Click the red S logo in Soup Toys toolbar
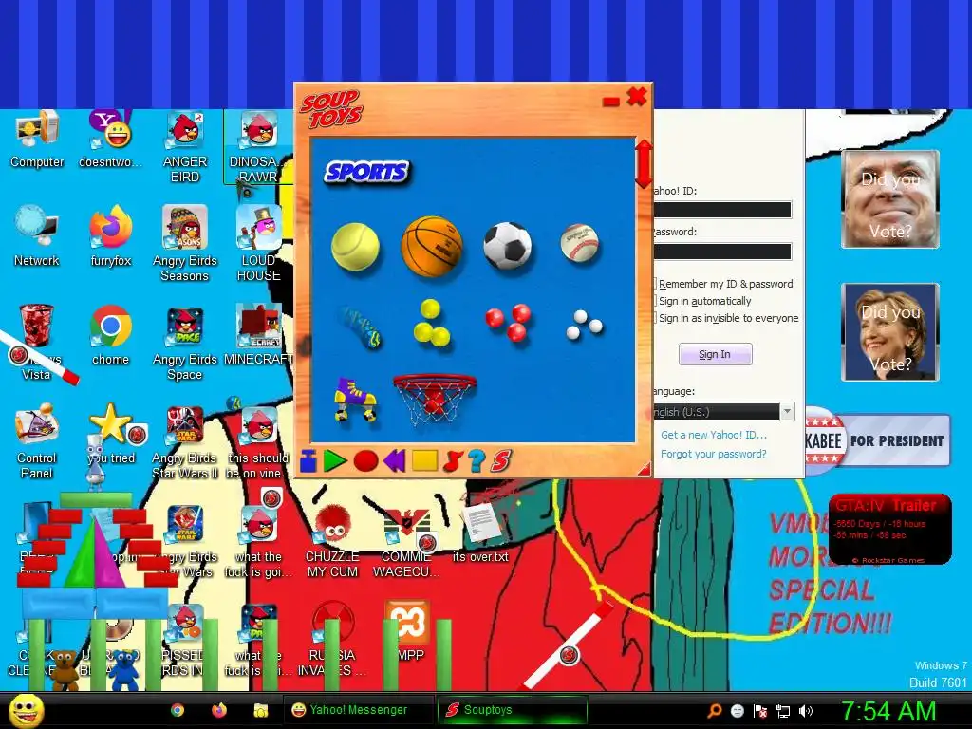The width and height of the screenshot is (972, 729). click(501, 460)
